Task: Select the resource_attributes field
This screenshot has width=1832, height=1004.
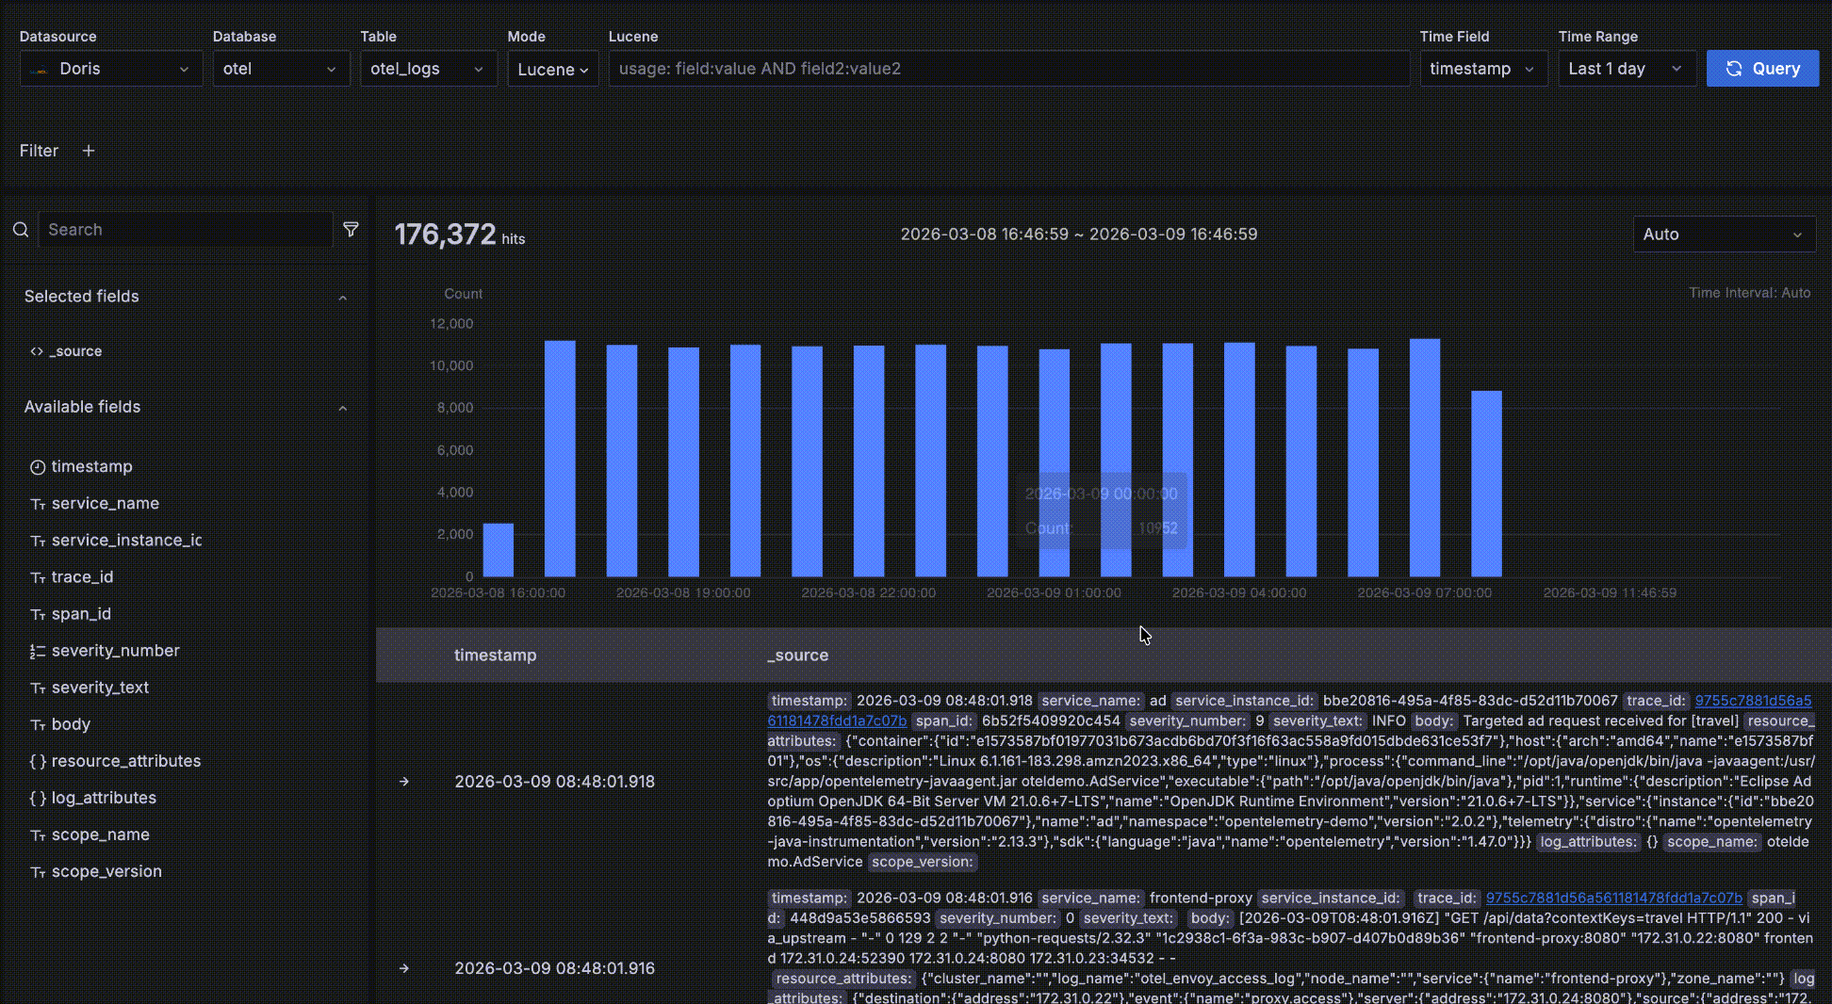Action: point(126,760)
